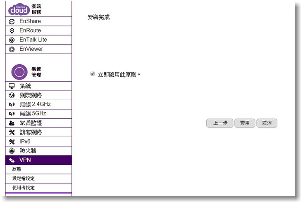Click the IPv6 tools icon
The width and height of the screenshot is (301, 202).
(12, 142)
